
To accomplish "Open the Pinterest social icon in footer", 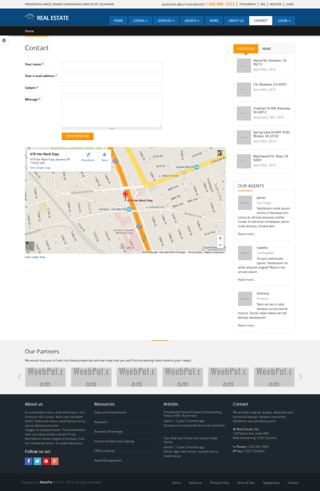I will coord(46,461).
